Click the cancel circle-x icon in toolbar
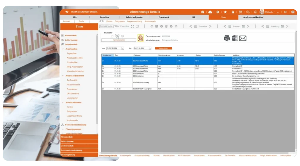This screenshot has width=300, height=166. 171,26
